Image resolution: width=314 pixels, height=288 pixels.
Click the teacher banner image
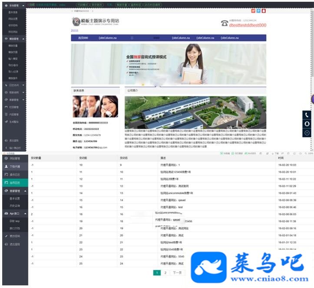tap(169, 64)
